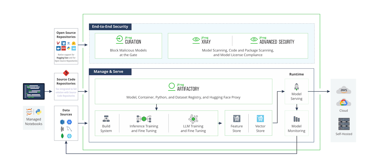The image size is (379, 168).
Task: Click the XRAY product name
Action: (206, 42)
